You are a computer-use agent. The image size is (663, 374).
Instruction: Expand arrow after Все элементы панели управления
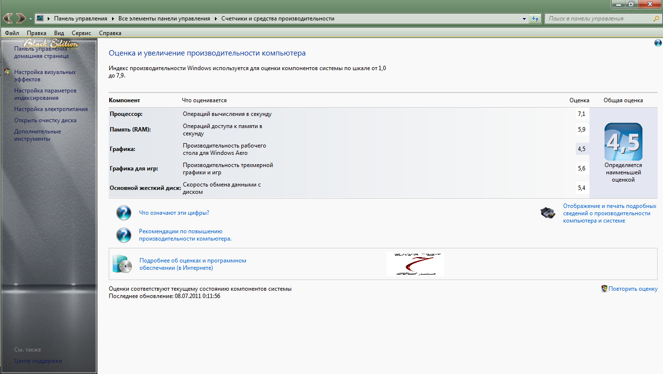pyautogui.click(x=215, y=19)
